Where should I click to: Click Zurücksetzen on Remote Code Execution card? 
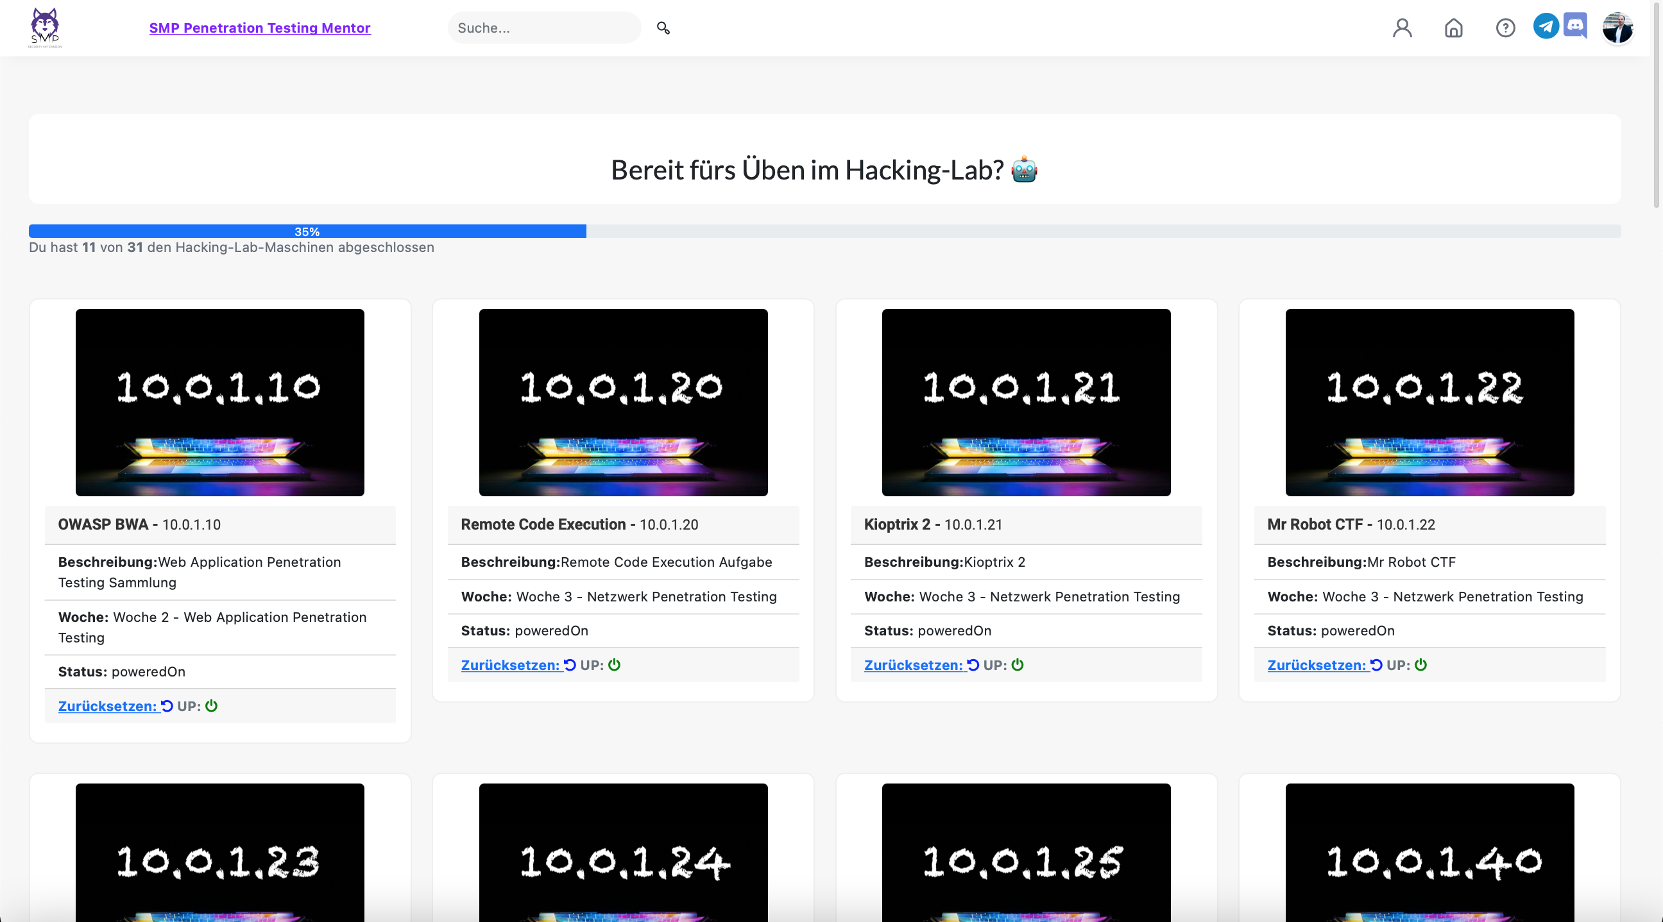(511, 665)
